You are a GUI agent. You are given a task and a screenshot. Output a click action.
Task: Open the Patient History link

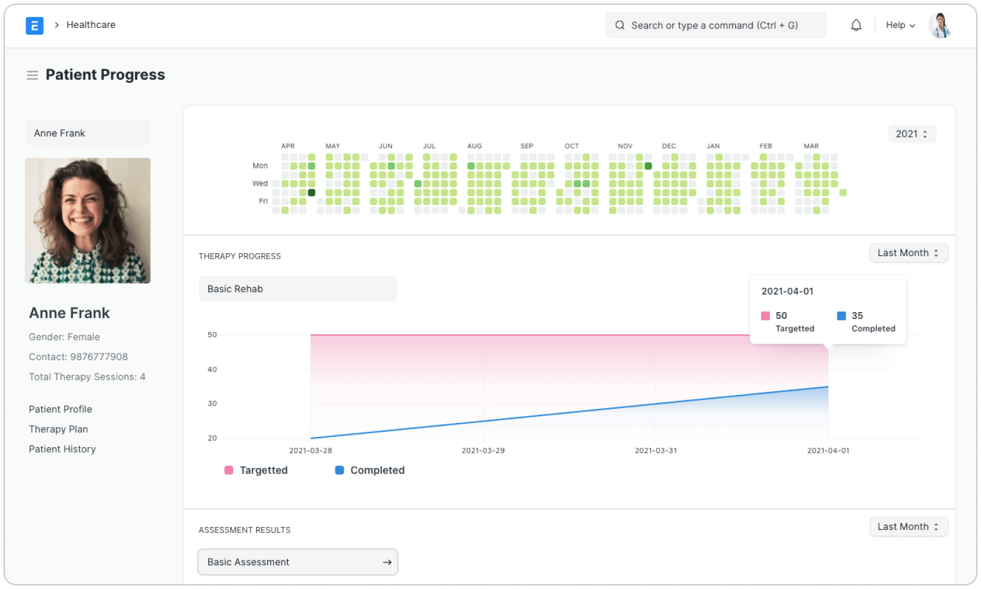pyautogui.click(x=62, y=450)
